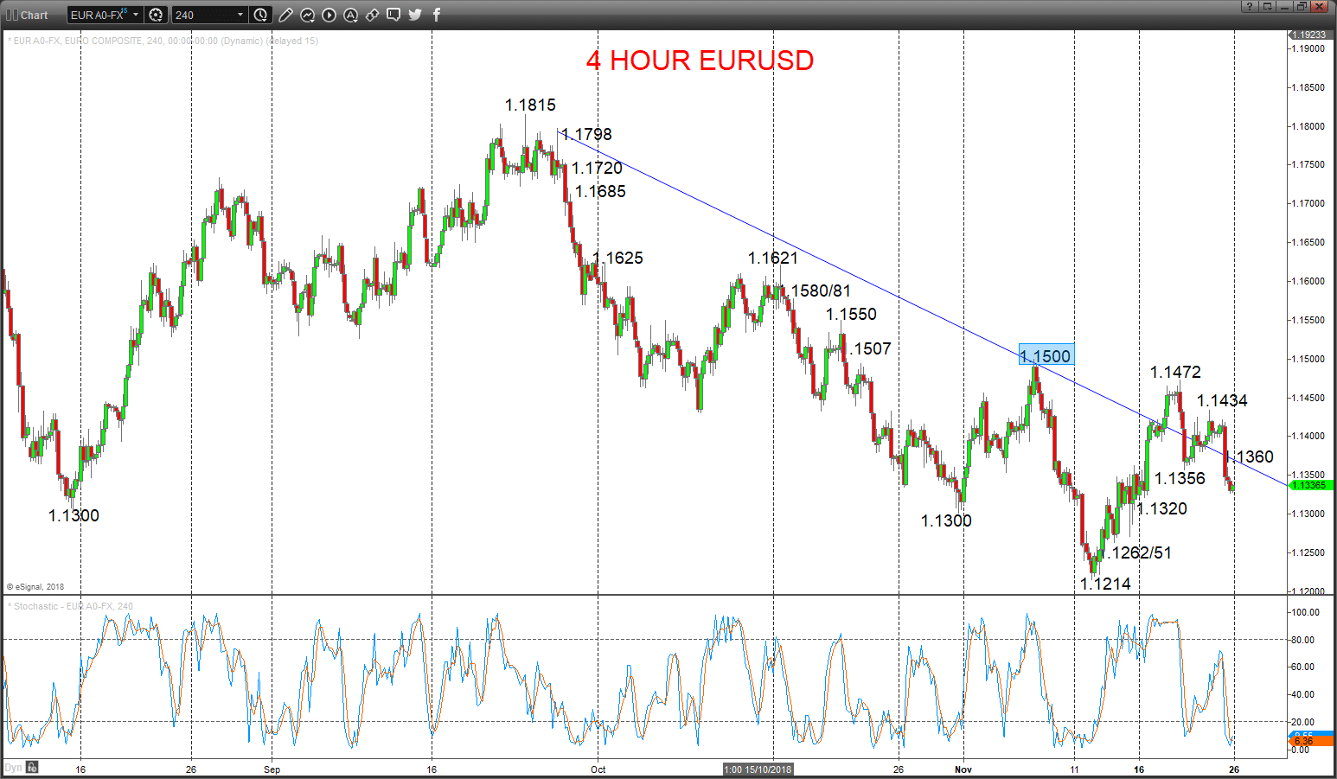Click the 1.1798 price annotation

pyautogui.click(x=586, y=134)
